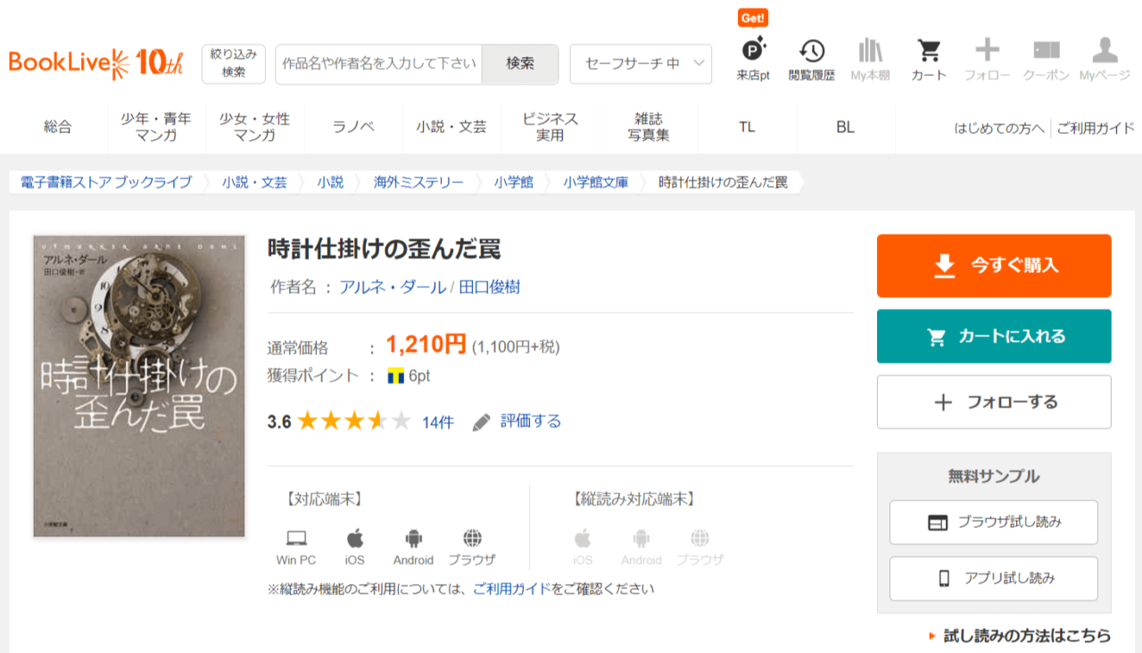The width and height of the screenshot is (1142, 653).
Task: Open the クーポン coupon icon
Action: click(1046, 51)
